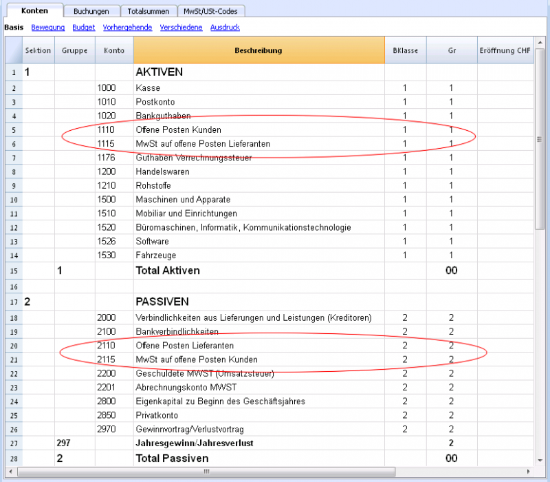The height and width of the screenshot is (482, 550).
Task: Click the Beschreibung column header
Action: [259, 50]
